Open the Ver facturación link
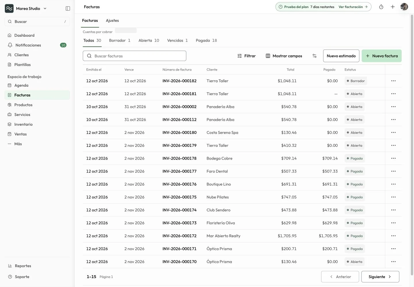 353,7
